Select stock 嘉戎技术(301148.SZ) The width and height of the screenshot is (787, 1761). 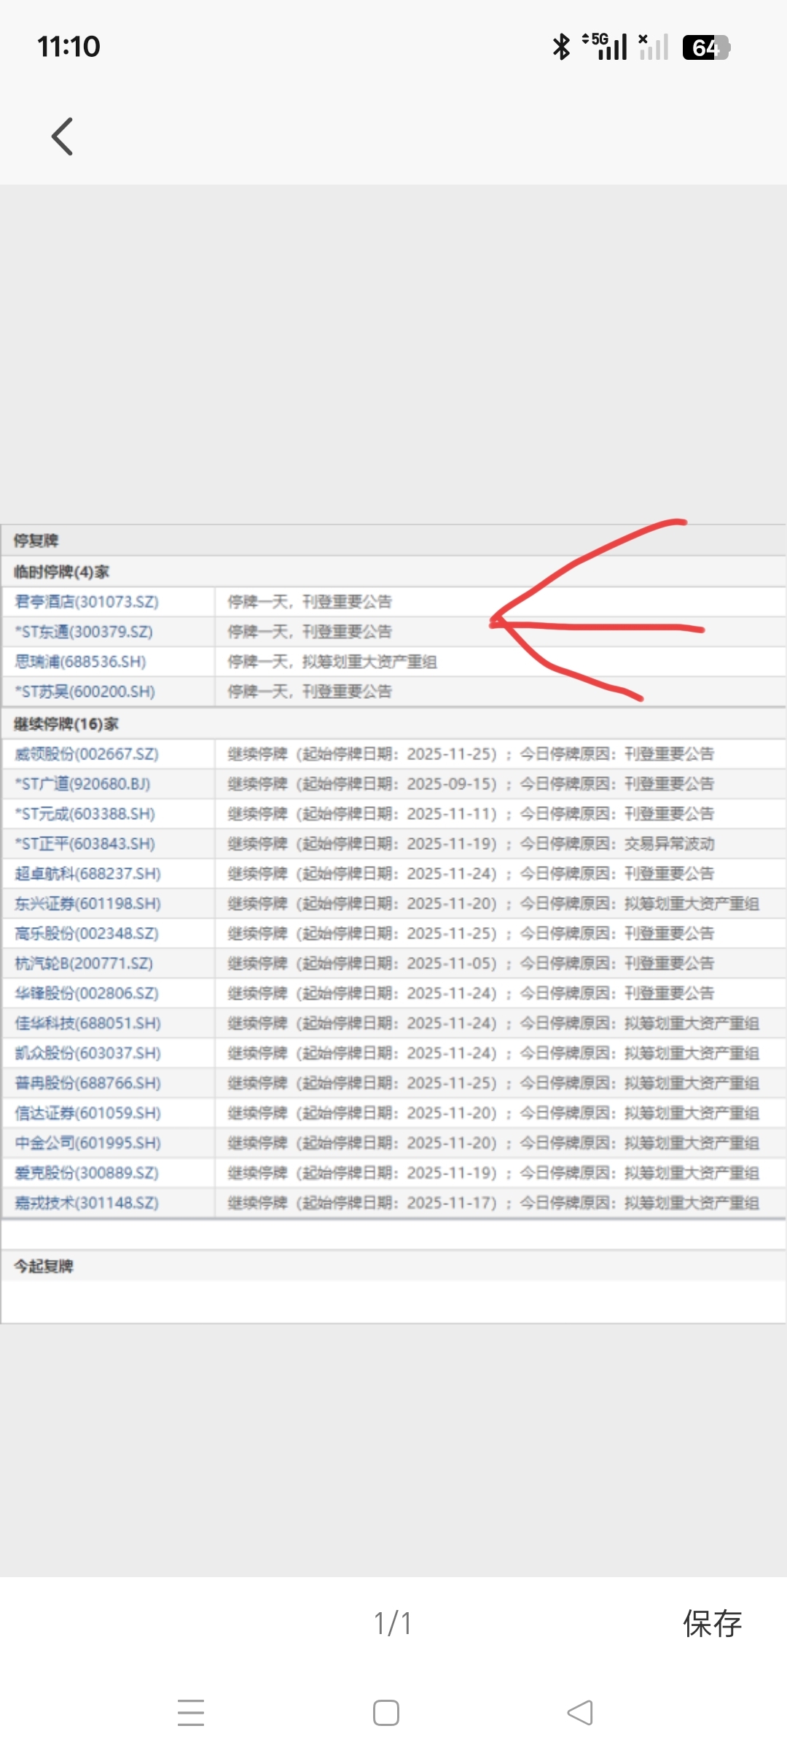pos(87,1203)
